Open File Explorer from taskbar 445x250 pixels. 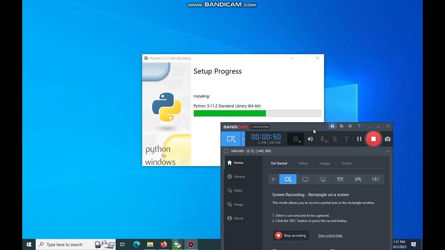150,244
